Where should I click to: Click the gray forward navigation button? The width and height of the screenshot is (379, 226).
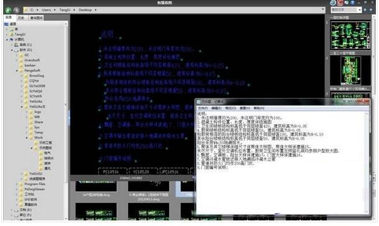pos(16,10)
